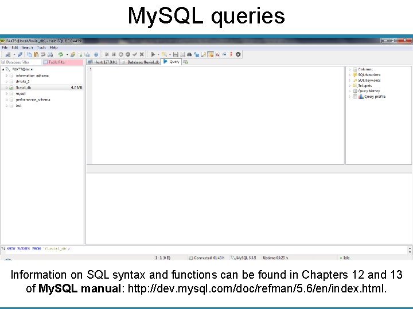The height and width of the screenshot is (309, 413).
Task: Expand the test database node
Action: (x=6, y=106)
